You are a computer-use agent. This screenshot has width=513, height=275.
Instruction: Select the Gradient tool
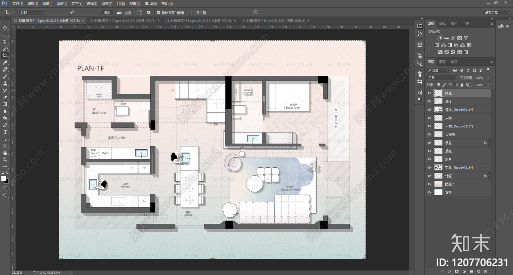[5, 104]
